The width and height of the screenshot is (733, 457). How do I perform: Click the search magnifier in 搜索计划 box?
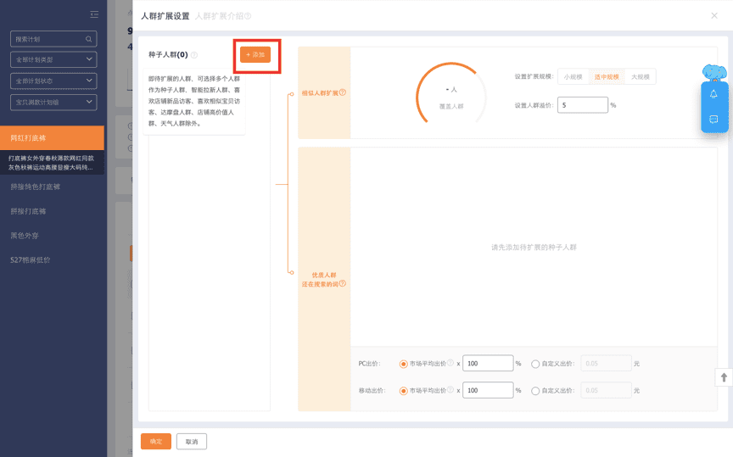coord(88,39)
